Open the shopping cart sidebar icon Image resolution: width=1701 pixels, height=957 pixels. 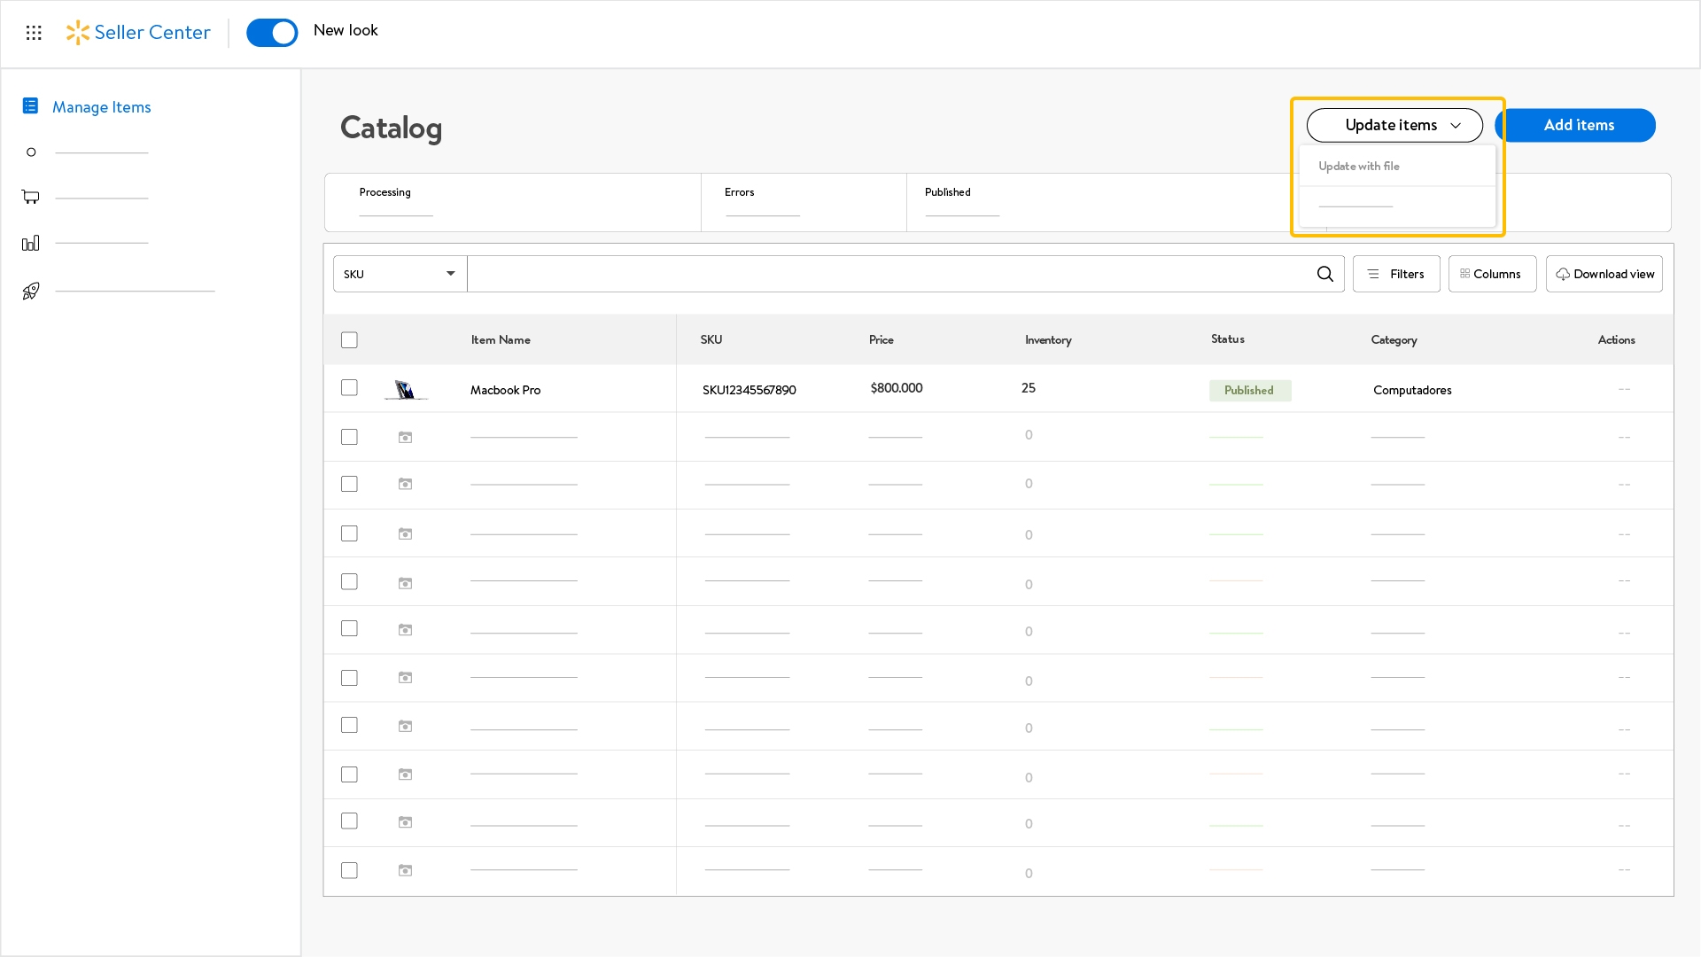(31, 197)
